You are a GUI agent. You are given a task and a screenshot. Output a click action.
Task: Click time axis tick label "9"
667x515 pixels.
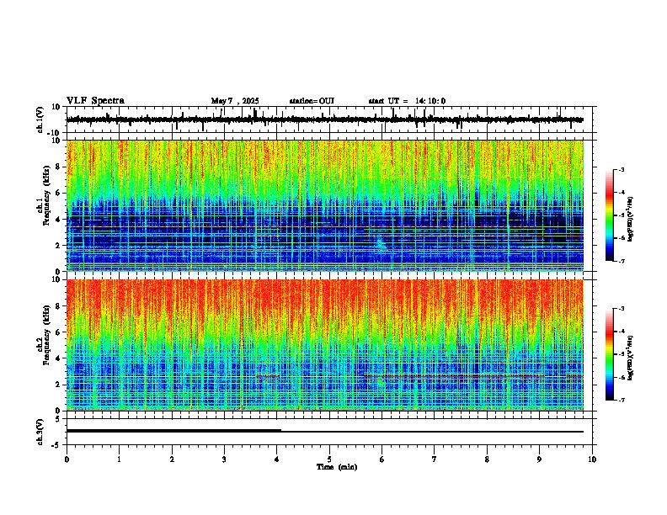539,459
